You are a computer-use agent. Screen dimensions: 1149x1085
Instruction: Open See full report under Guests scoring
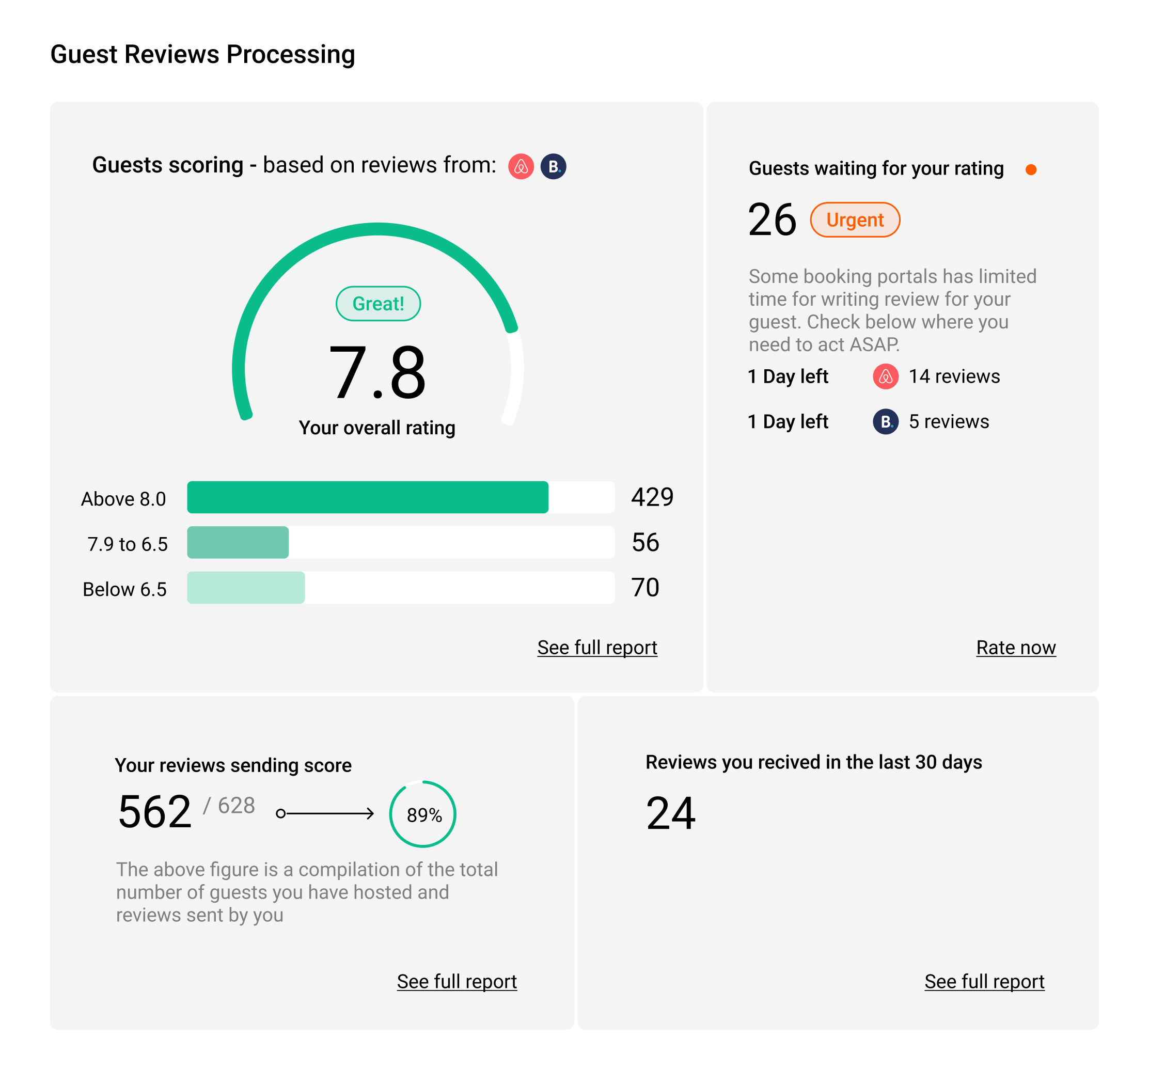[x=597, y=647]
